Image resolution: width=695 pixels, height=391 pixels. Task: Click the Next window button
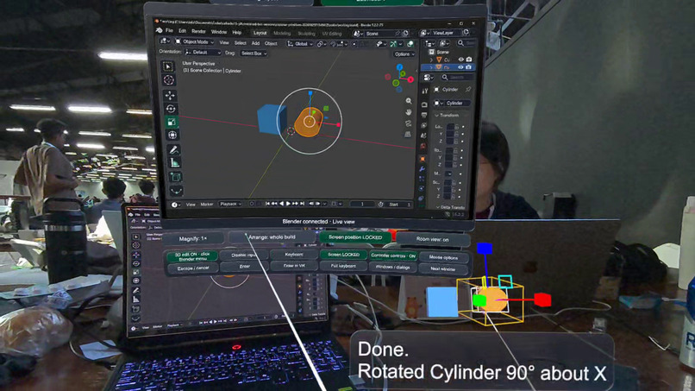point(443,269)
